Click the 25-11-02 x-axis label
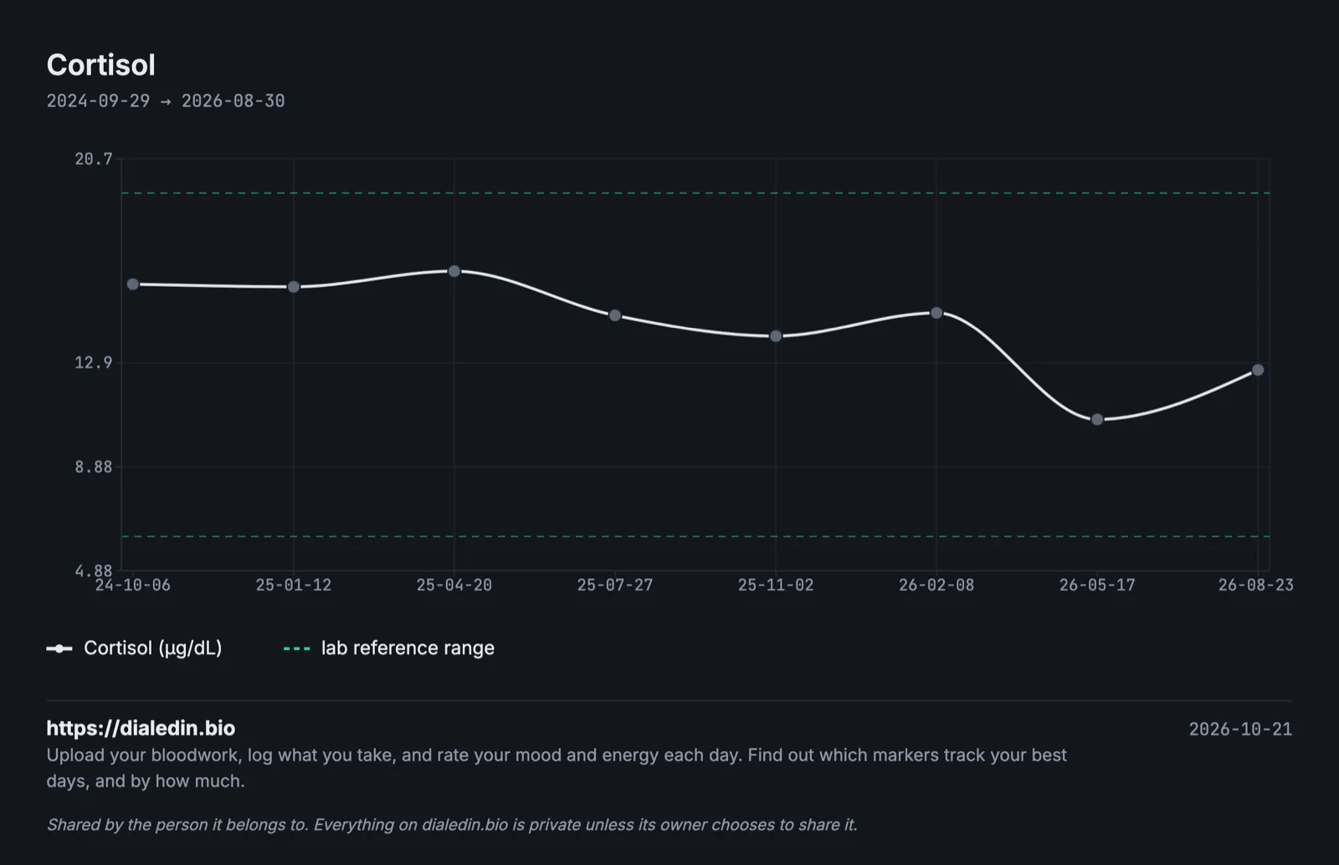 [x=776, y=585]
